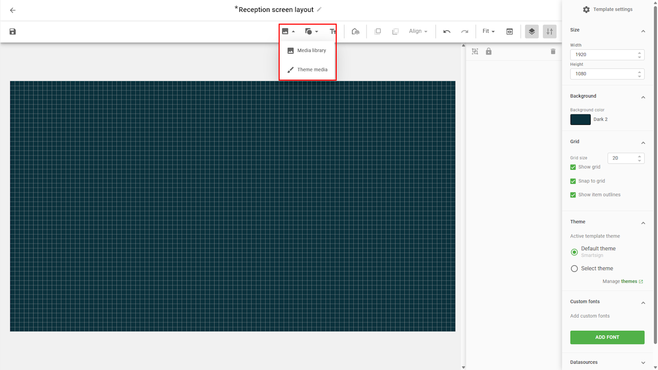Screen dimensions: 658x370
Task: Click the ADD FONT button
Action: (x=607, y=337)
